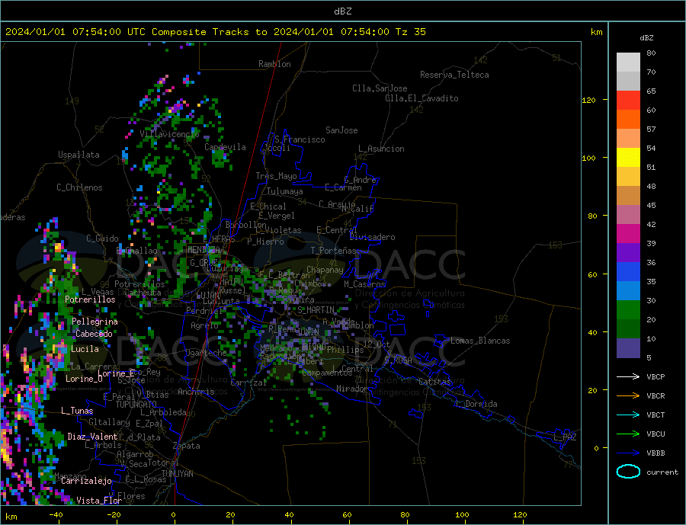This screenshot has width=686, height=525.
Task: Click the Uspallata place label
Action: pos(79,155)
